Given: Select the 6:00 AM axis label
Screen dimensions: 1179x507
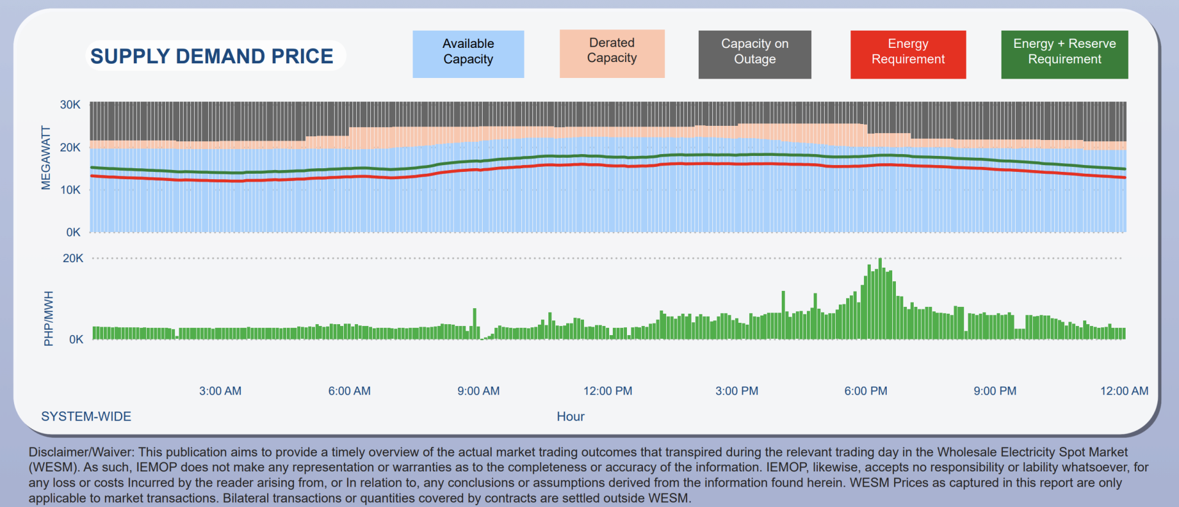Looking at the screenshot, I should click(x=349, y=391).
